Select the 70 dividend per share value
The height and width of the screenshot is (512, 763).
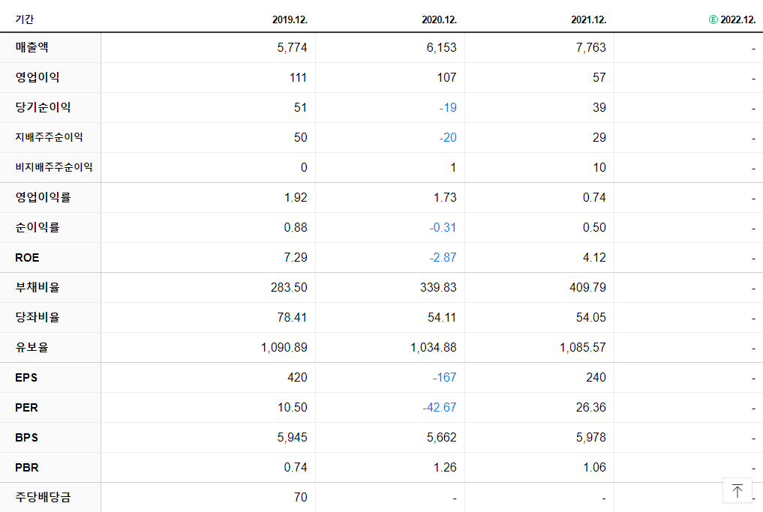pos(300,498)
